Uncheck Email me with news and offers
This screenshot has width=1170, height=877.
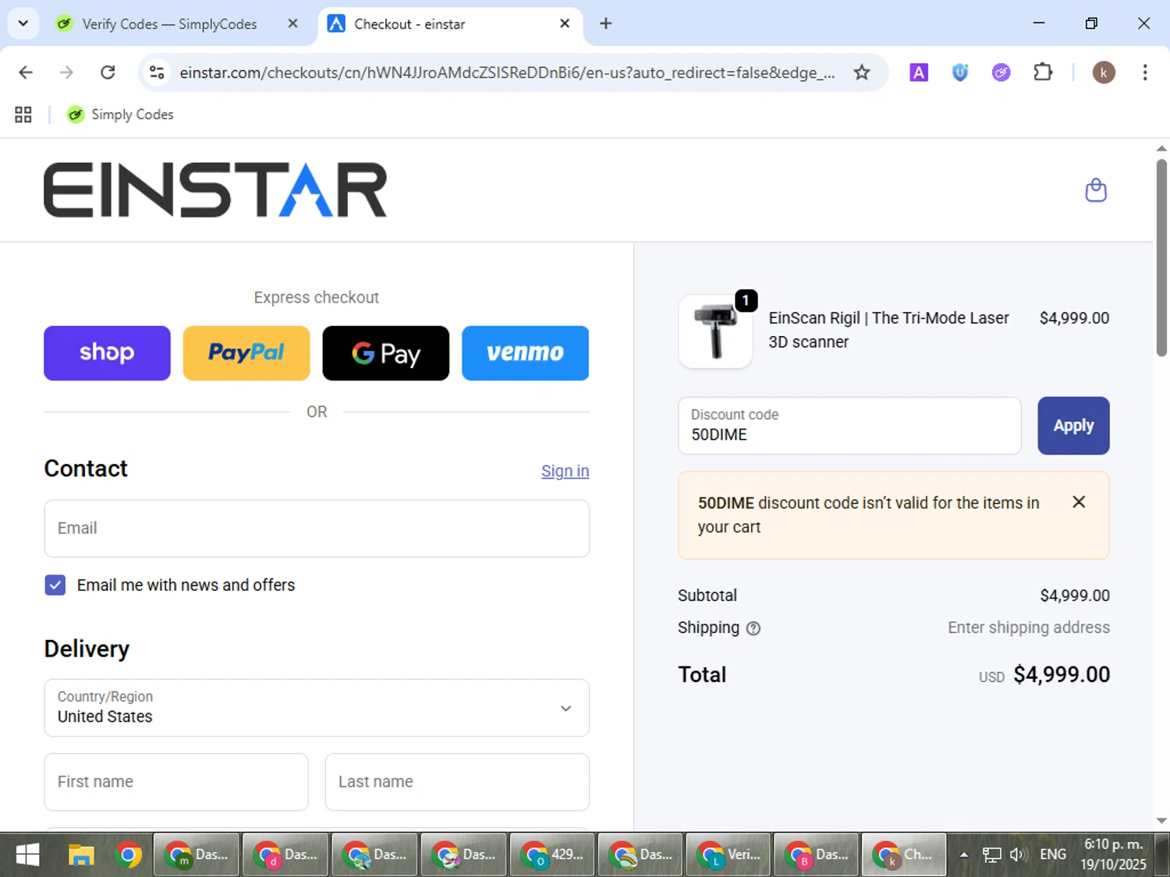pyautogui.click(x=55, y=585)
